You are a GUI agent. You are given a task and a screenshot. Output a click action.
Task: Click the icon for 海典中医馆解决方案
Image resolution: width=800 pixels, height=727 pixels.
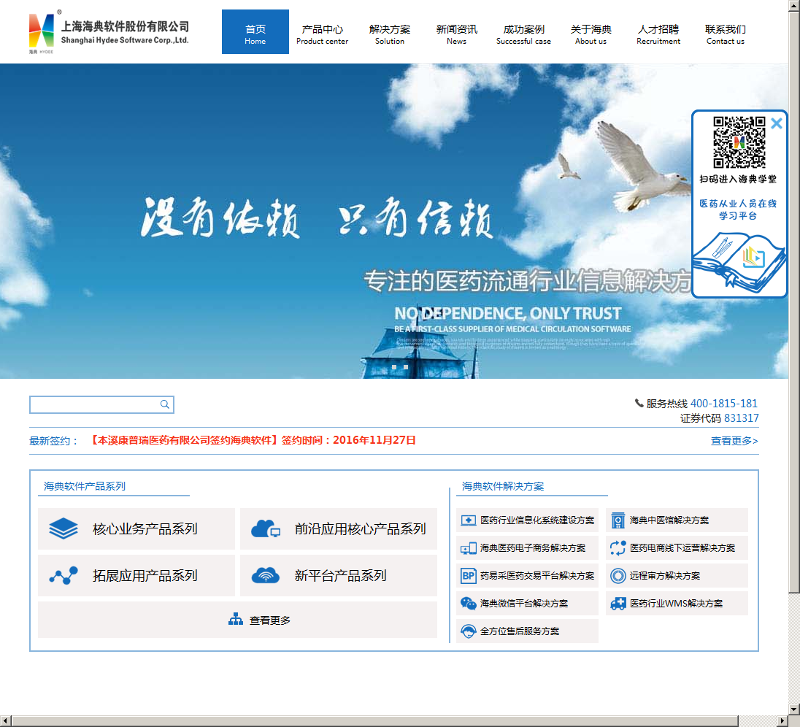[618, 520]
